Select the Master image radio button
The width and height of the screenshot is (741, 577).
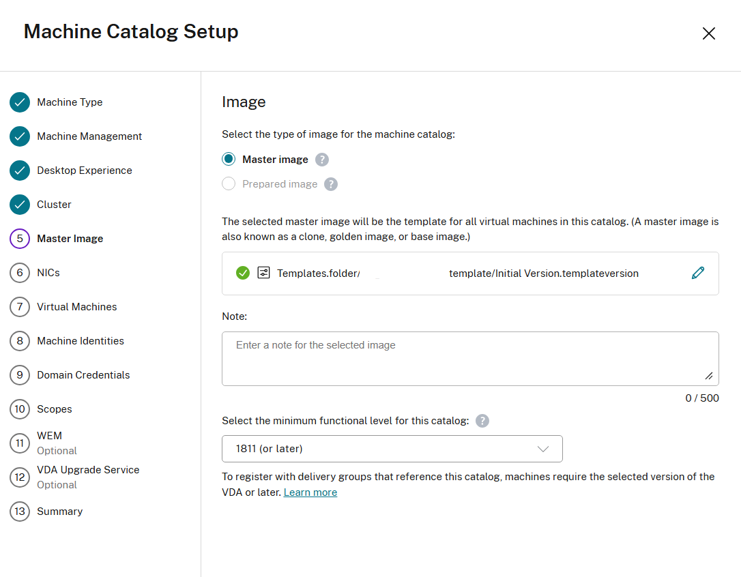(229, 160)
